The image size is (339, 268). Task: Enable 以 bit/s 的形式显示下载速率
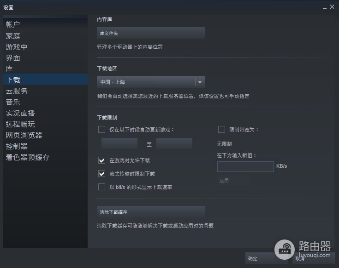pos(101,187)
